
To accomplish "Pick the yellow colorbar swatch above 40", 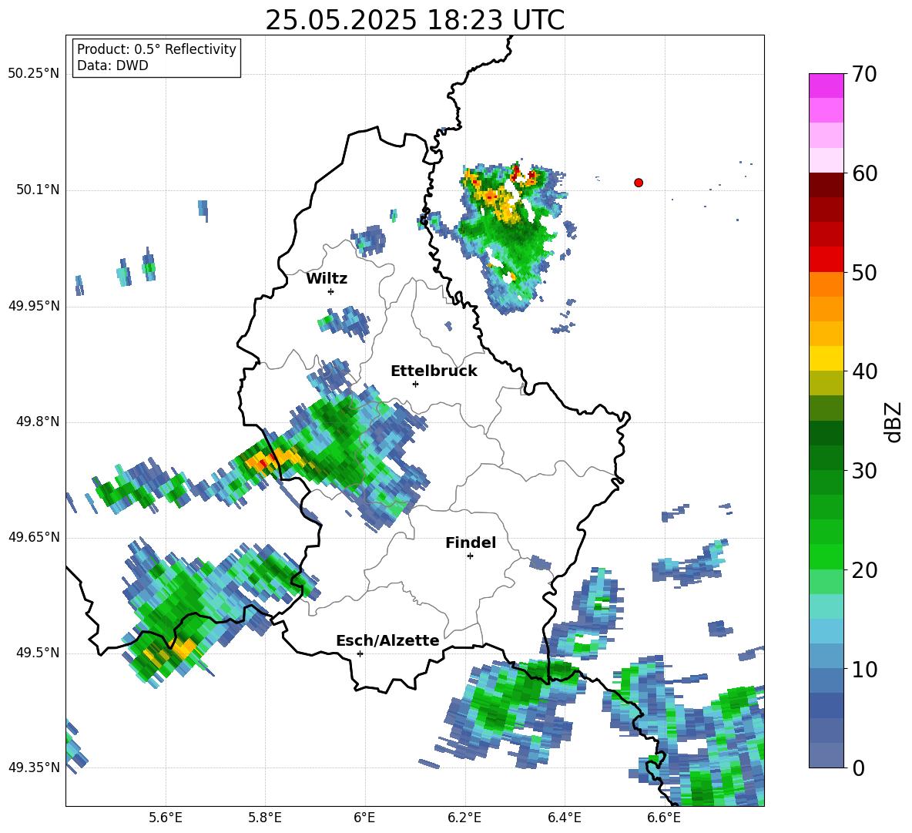I will pos(826,358).
